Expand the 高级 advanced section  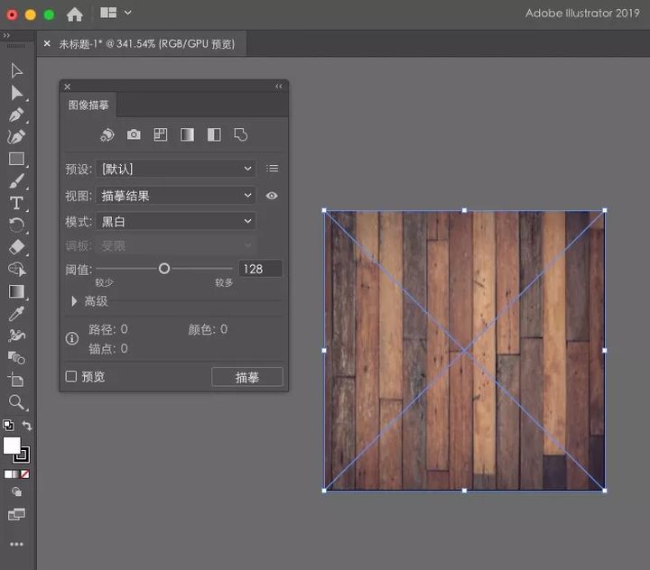point(74,301)
